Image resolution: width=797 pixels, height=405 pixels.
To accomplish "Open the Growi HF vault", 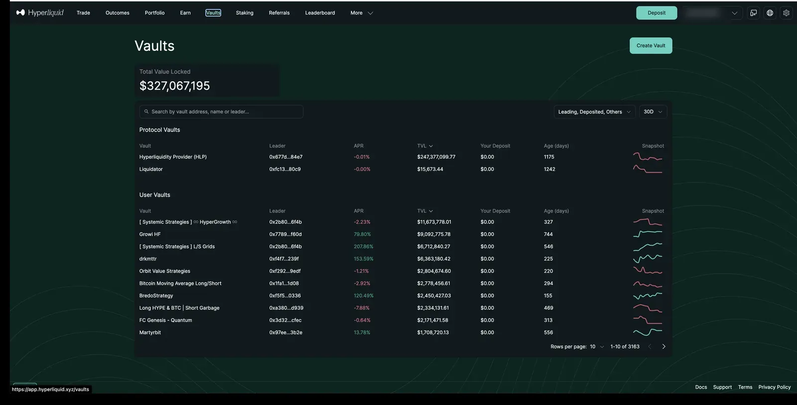I will coord(150,234).
